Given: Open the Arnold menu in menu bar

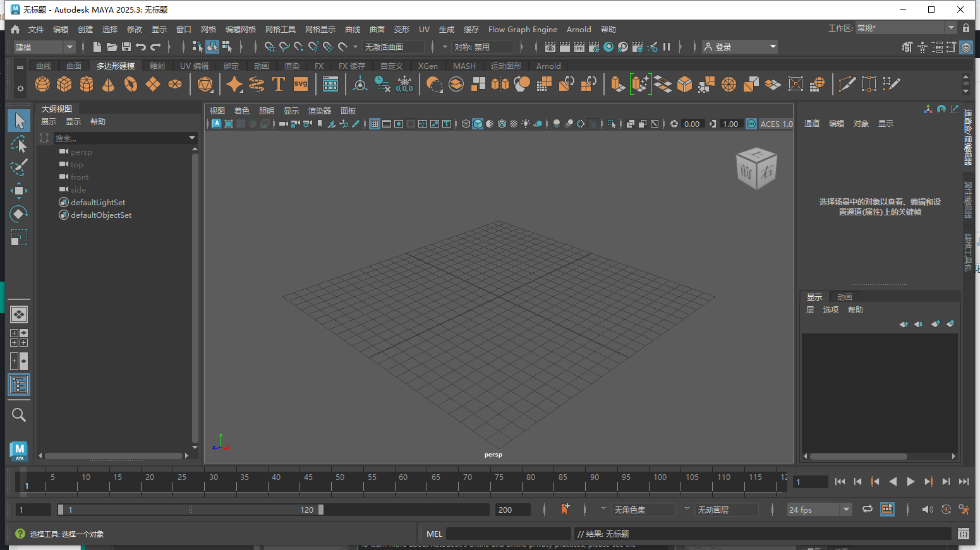Looking at the screenshot, I should click(579, 29).
